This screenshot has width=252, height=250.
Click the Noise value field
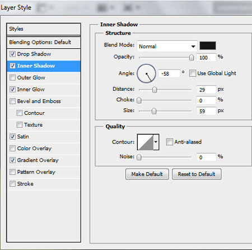[206, 158]
